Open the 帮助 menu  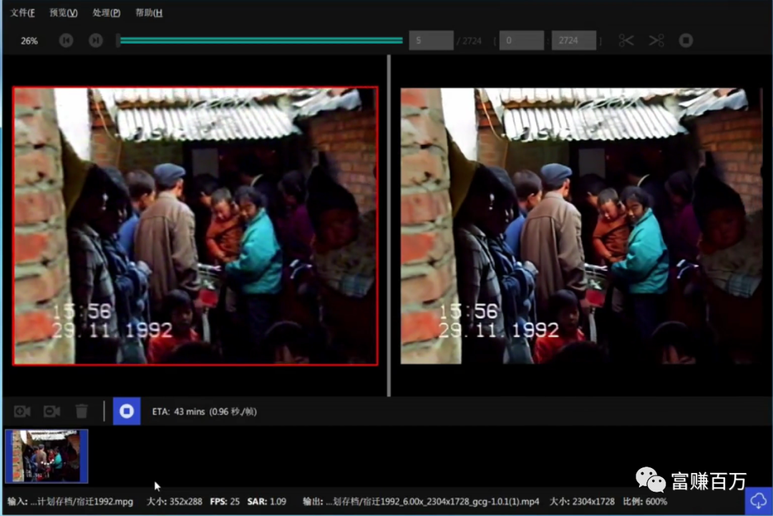coord(149,13)
